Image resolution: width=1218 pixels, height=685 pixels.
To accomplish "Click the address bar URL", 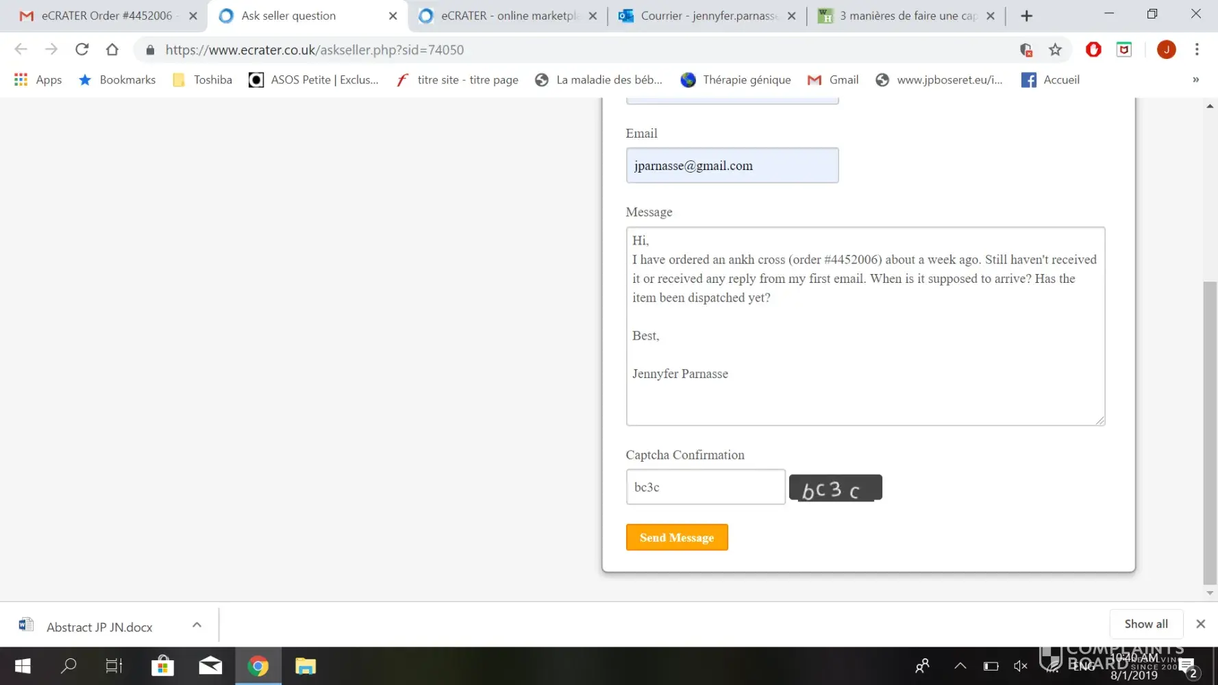I will point(314,49).
